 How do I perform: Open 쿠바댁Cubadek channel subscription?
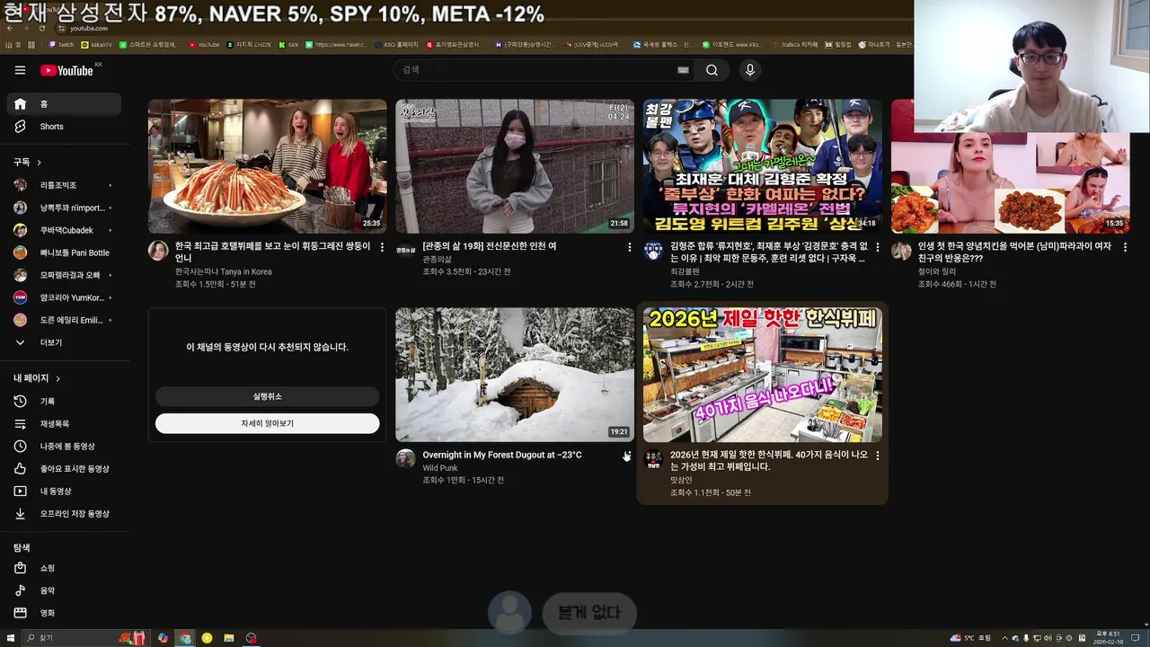63,230
